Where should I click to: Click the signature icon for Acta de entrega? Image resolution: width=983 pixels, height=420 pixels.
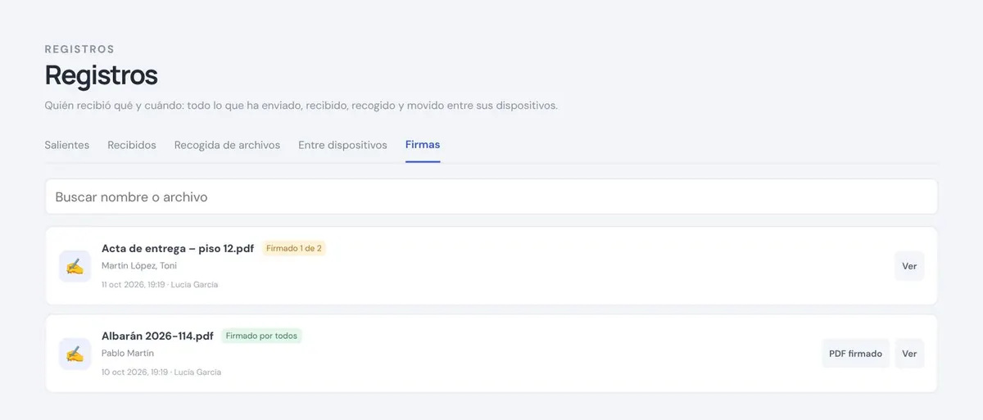click(x=75, y=266)
